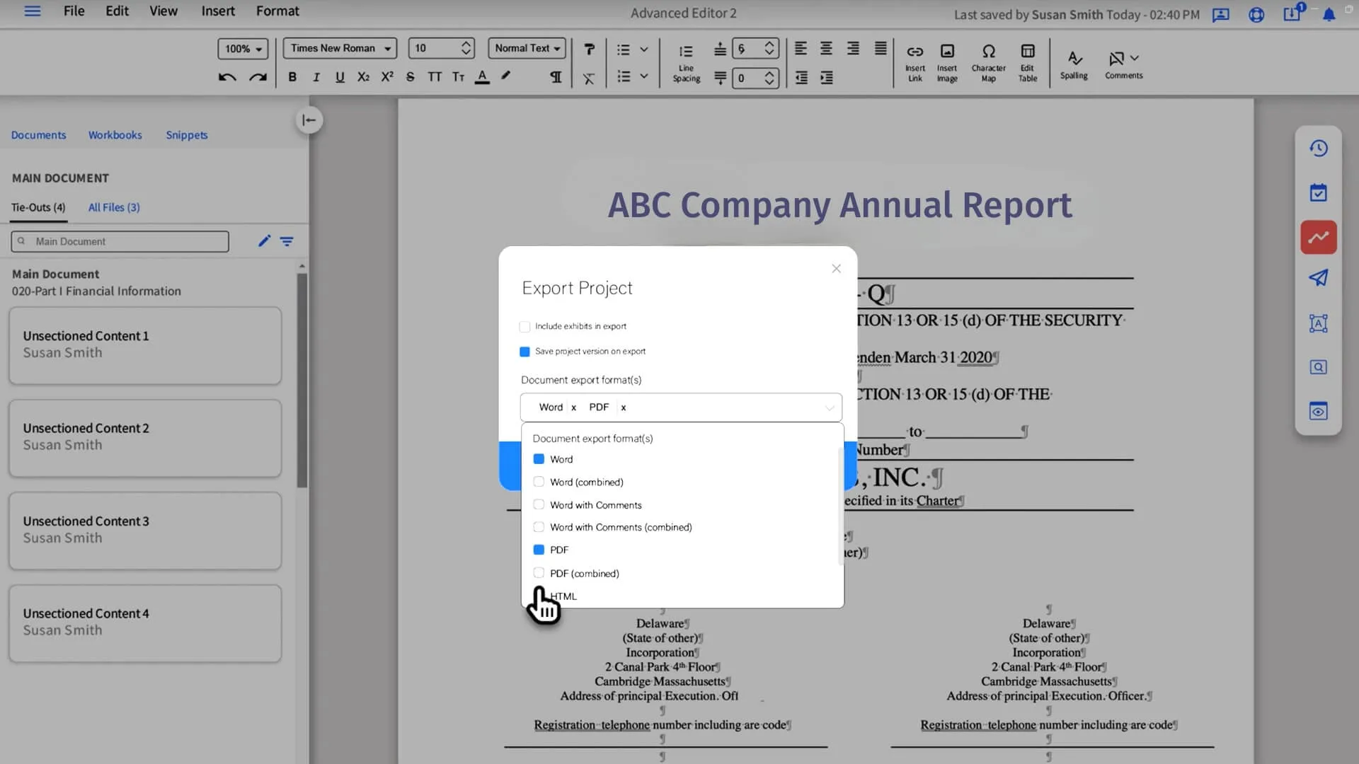The width and height of the screenshot is (1359, 764).
Task: Click the font color button
Action: (x=482, y=77)
